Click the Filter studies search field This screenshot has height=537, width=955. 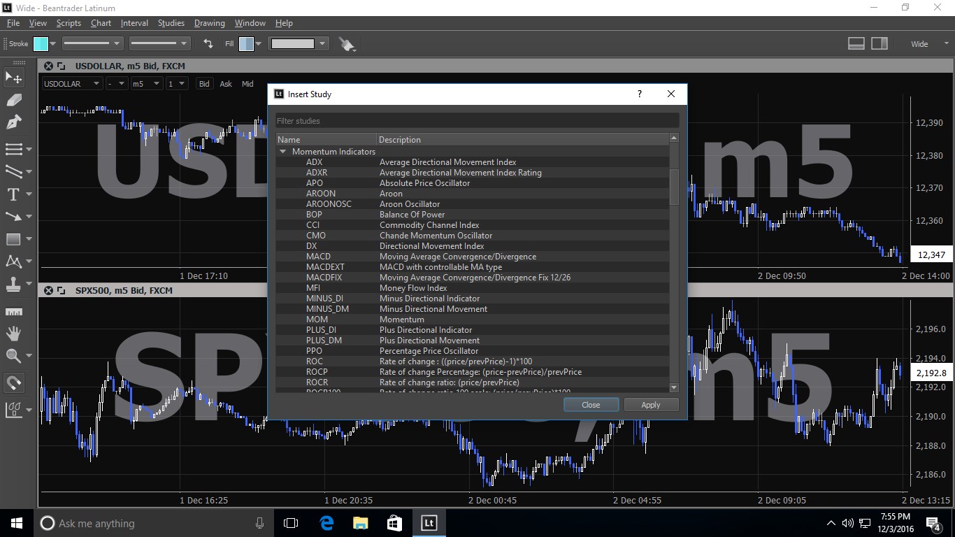(477, 121)
